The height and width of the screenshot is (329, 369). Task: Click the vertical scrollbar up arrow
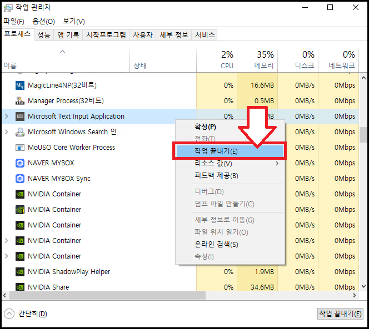(363, 78)
